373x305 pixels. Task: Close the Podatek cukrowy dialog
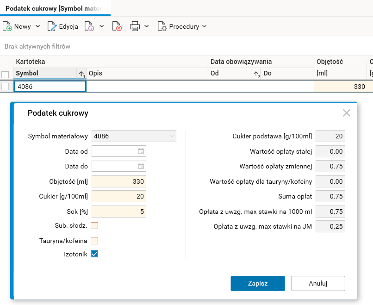coord(347,113)
